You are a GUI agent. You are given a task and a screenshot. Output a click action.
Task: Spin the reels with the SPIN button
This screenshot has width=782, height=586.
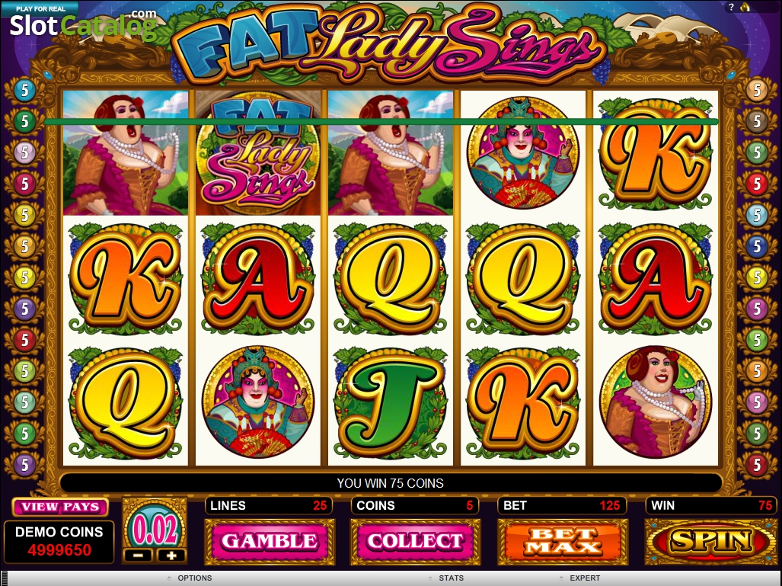(x=712, y=542)
